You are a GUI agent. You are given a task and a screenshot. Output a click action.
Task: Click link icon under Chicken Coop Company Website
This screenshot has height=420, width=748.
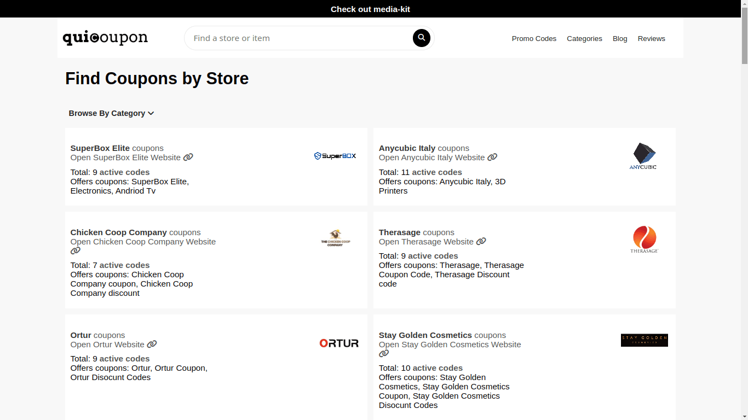coord(76,251)
